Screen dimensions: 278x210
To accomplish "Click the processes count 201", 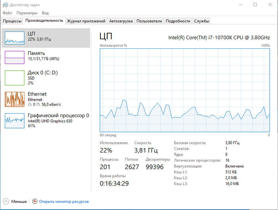I will [x=105, y=167].
